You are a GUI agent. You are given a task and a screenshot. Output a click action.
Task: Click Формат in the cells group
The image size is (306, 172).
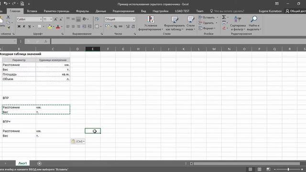207,28
